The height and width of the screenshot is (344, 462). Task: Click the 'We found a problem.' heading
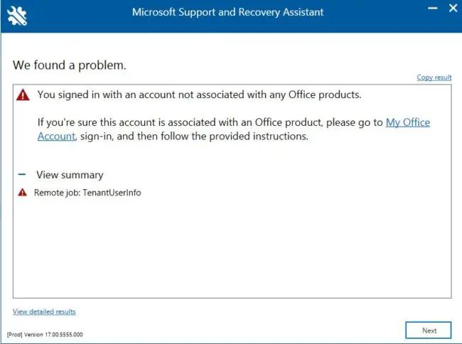coord(69,65)
